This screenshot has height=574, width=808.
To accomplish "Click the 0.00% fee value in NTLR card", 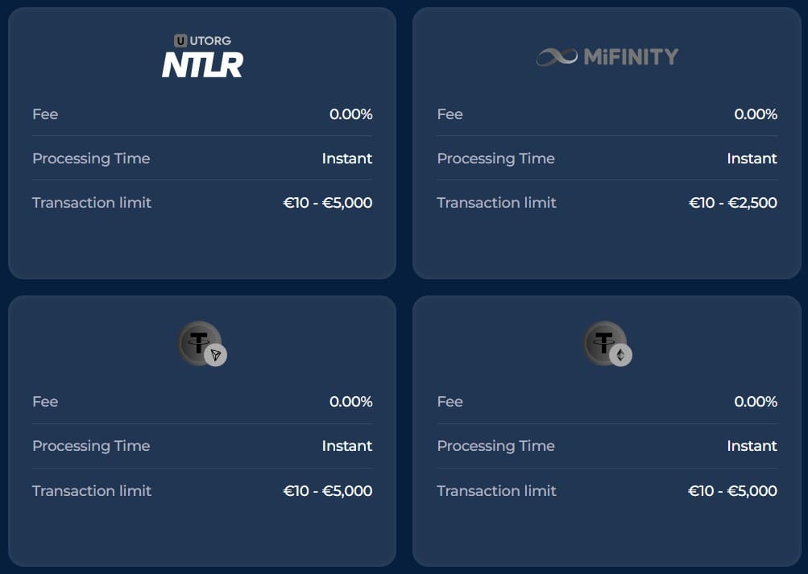I will point(351,114).
